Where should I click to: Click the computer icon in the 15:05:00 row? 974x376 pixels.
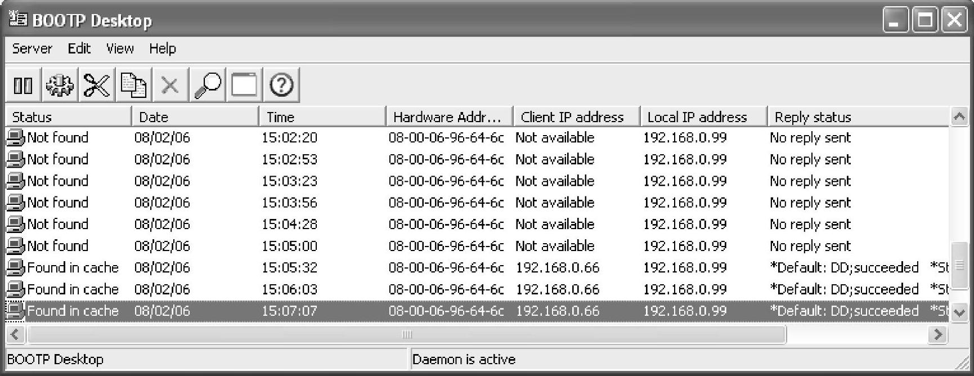(x=16, y=246)
